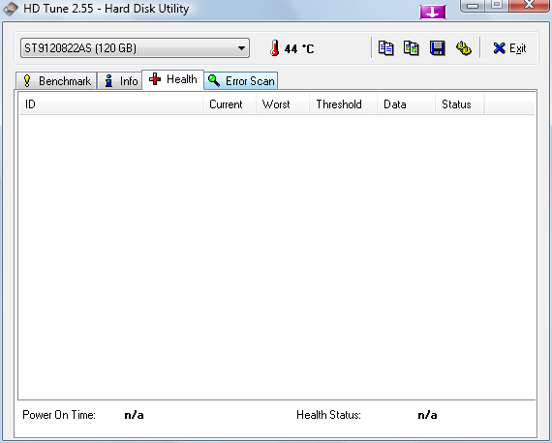Viewport: 552px width, 443px height.
Task: Click the Data column header
Action: tap(407, 104)
